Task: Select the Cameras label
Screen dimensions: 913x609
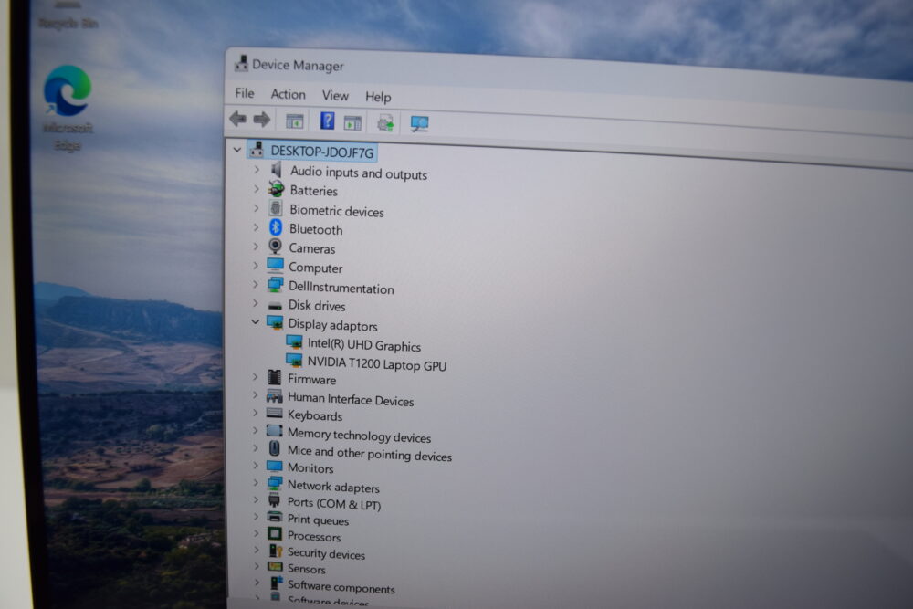Action: click(x=312, y=248)
